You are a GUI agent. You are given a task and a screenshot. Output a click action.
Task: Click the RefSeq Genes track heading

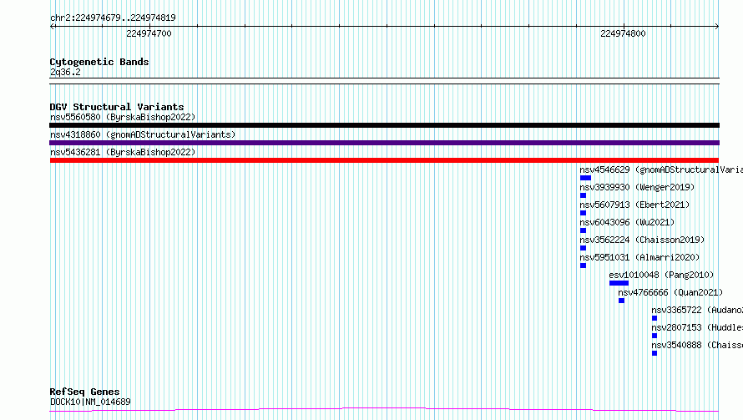84,392
